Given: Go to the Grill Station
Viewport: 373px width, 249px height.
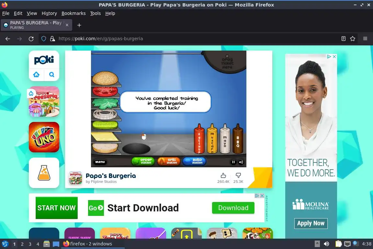Looking at the screenshot, I should pos(169,161).
